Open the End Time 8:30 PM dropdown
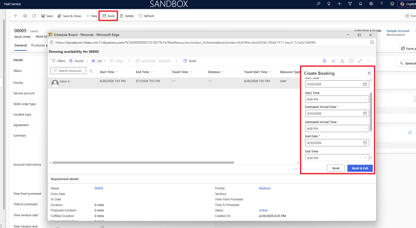This screenshot has width=416, height=228. [x=337, y=157]
